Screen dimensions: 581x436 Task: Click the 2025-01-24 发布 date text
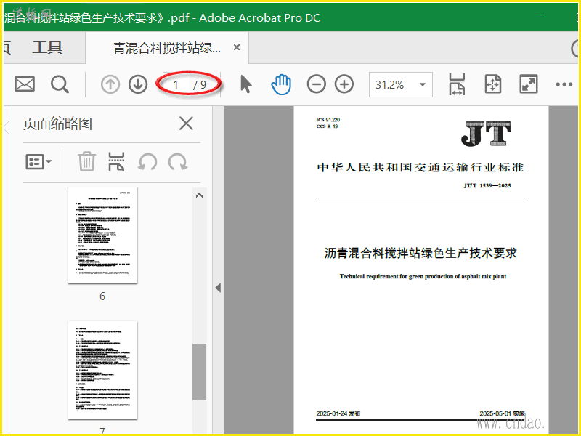[x=338, y=413]
